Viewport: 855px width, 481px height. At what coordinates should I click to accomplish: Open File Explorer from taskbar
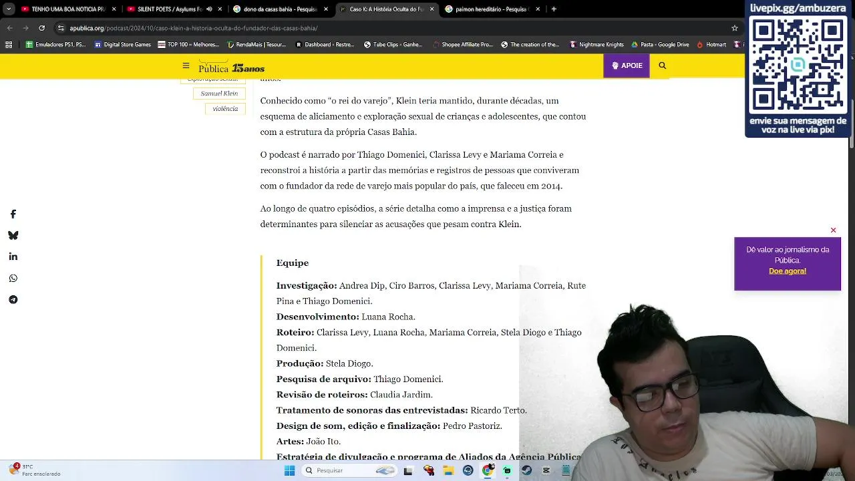pyautogui.click(x=449, y=470)
